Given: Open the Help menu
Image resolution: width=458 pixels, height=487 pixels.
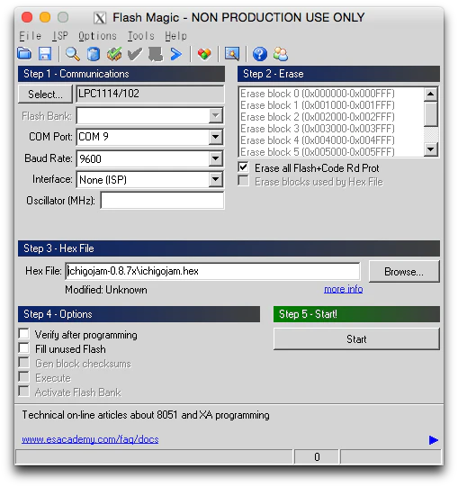Looking at the screenshot, I should point(175,36).
